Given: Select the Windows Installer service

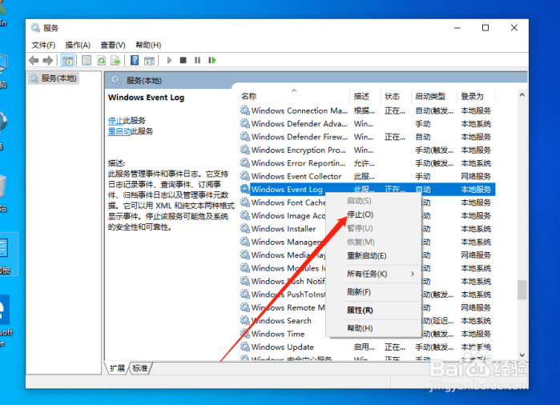Looking at the screenshot, I should (283, 229).
